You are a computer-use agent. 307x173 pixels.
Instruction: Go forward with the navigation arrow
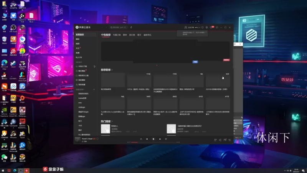click(x=106, y=27)
